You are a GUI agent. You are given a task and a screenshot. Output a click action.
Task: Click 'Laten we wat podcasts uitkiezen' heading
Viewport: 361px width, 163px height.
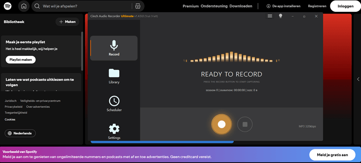(x=40, y=82)
